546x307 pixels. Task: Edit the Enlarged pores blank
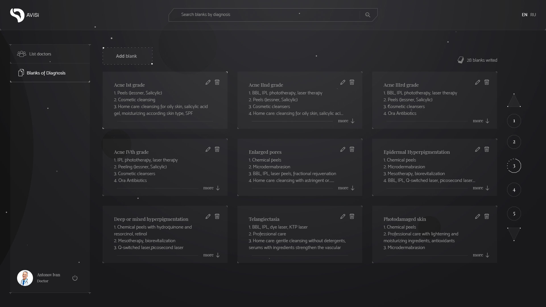(343, 149)
